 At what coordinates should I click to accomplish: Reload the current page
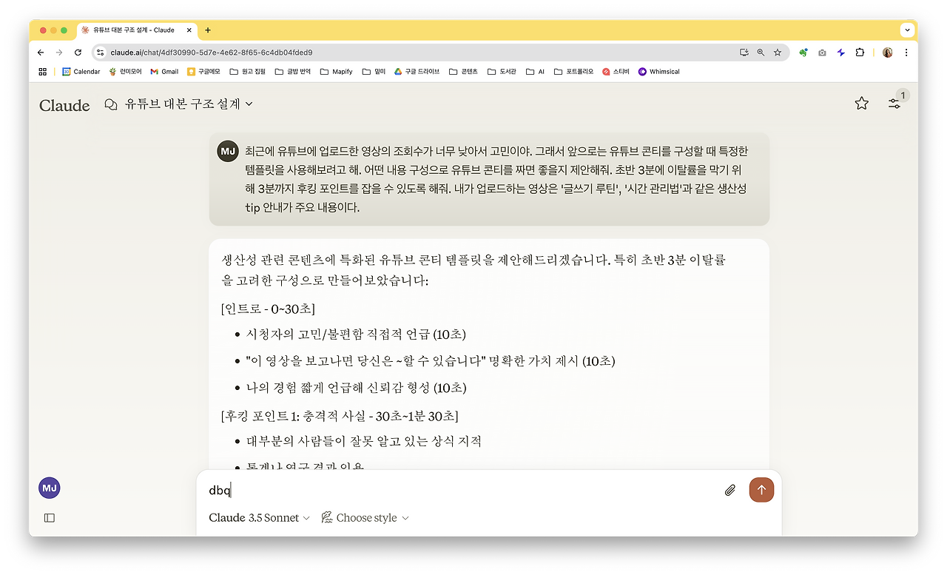pos(78,53)
